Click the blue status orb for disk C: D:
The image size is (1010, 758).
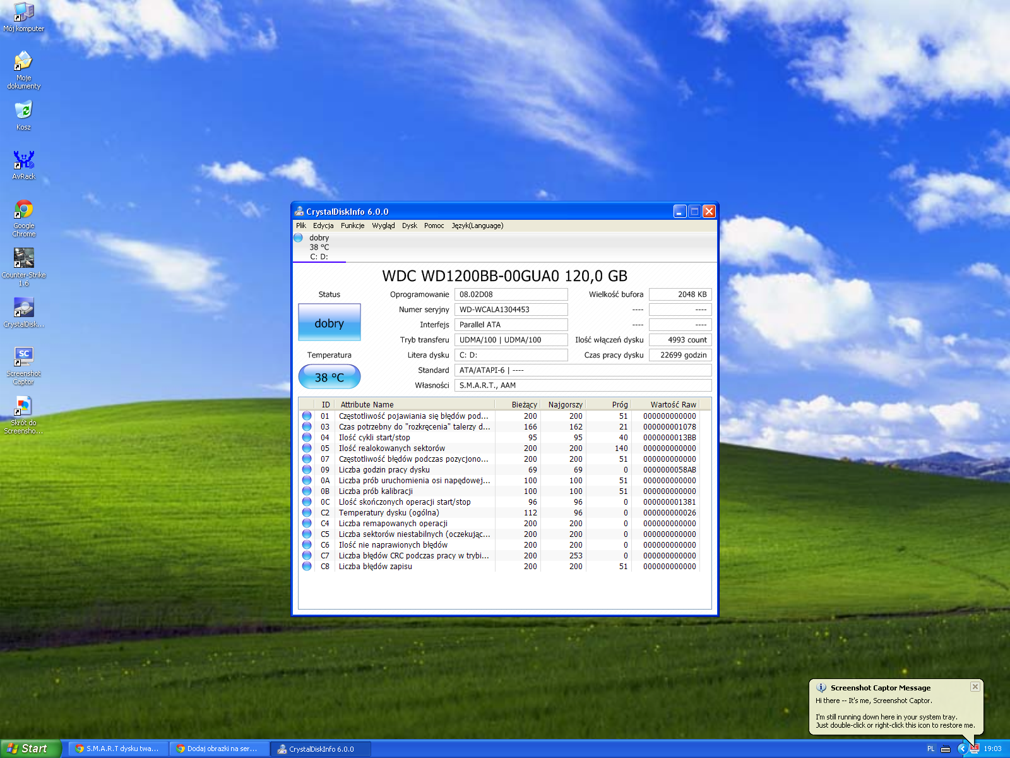click(299, 238)
